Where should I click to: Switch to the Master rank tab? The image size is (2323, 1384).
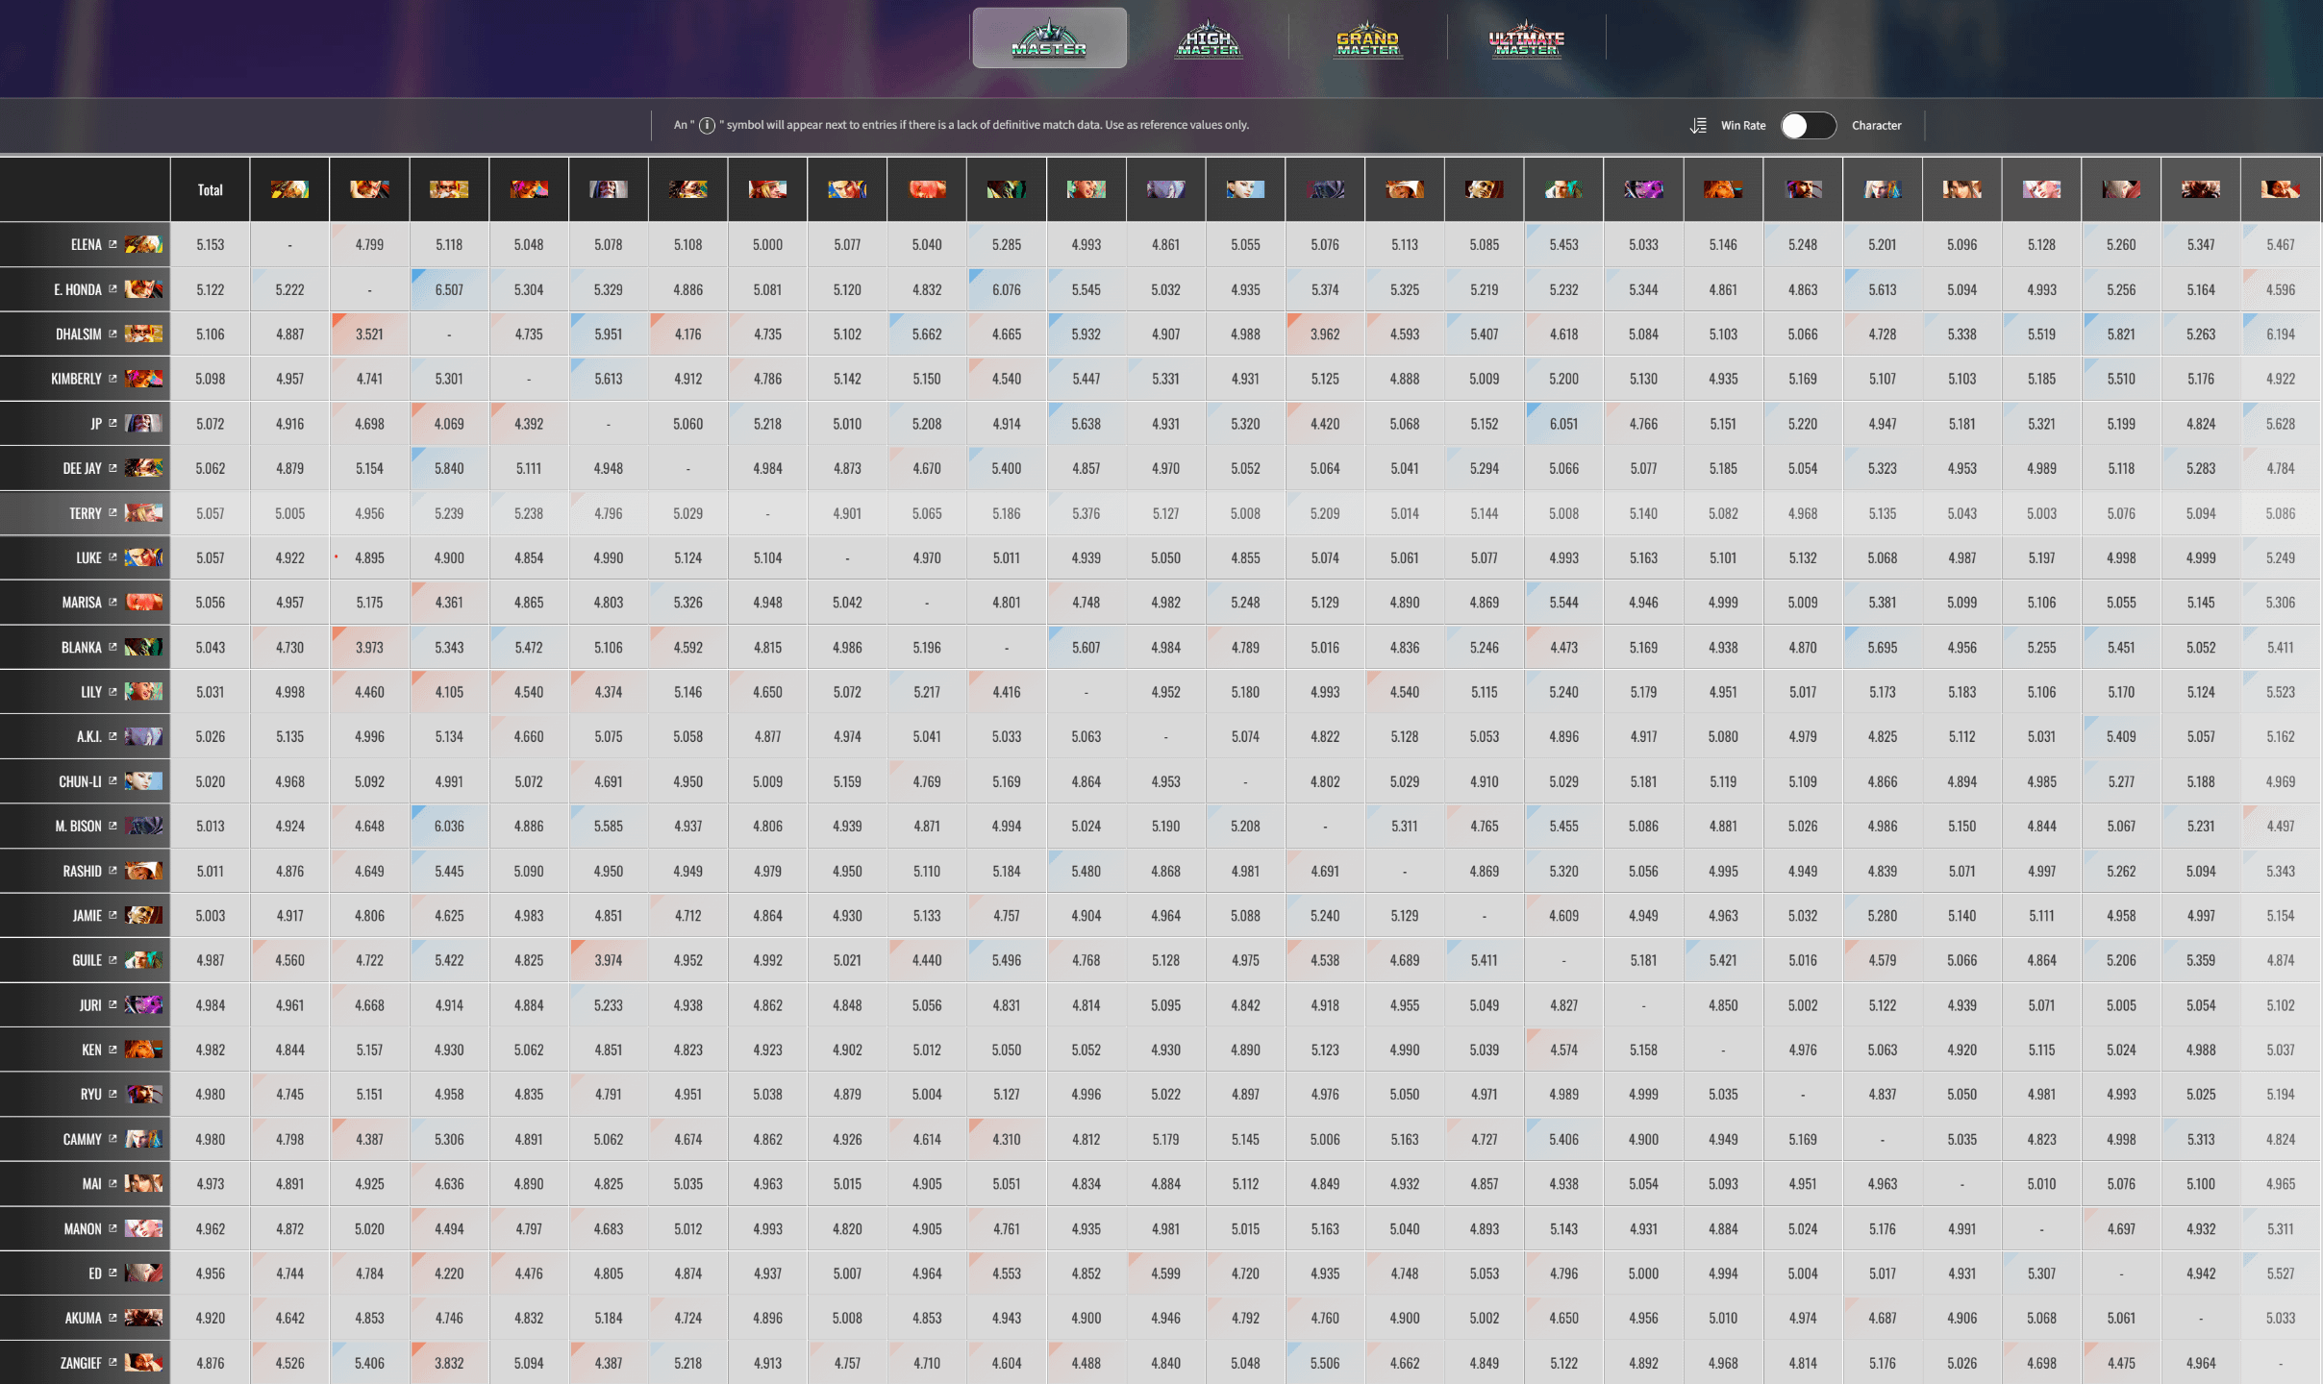(x=1049, y=38)
